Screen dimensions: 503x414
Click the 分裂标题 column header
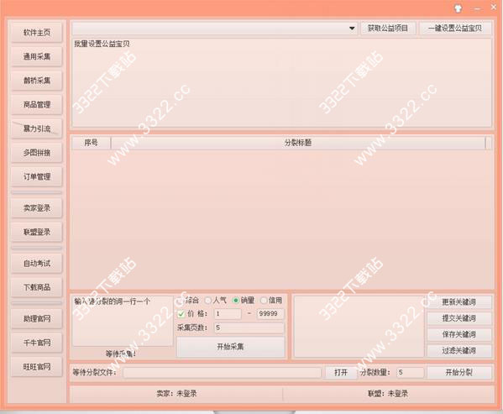point(298,143)
